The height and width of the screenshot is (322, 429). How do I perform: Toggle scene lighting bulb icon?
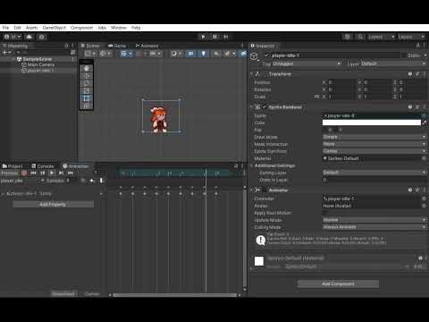[x=204, y=54]
